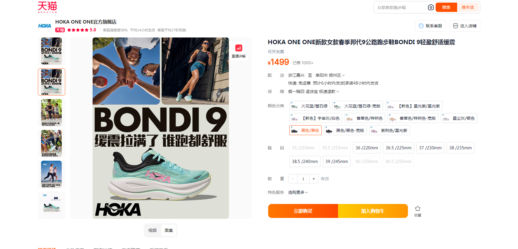Expand the 阜阳市 颍州区 delivery location dropdown
Viewport: 518px width, 249px height.
click(x=330, y=75)
